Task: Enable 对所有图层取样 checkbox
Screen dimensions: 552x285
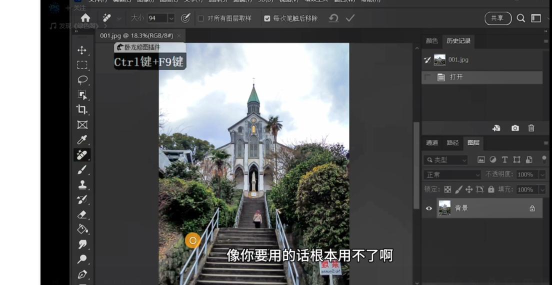Action: pos(200,18)
